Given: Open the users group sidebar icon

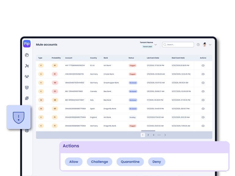Looking at the screenshot, I should pyautogui.click(x=27, y=77).
